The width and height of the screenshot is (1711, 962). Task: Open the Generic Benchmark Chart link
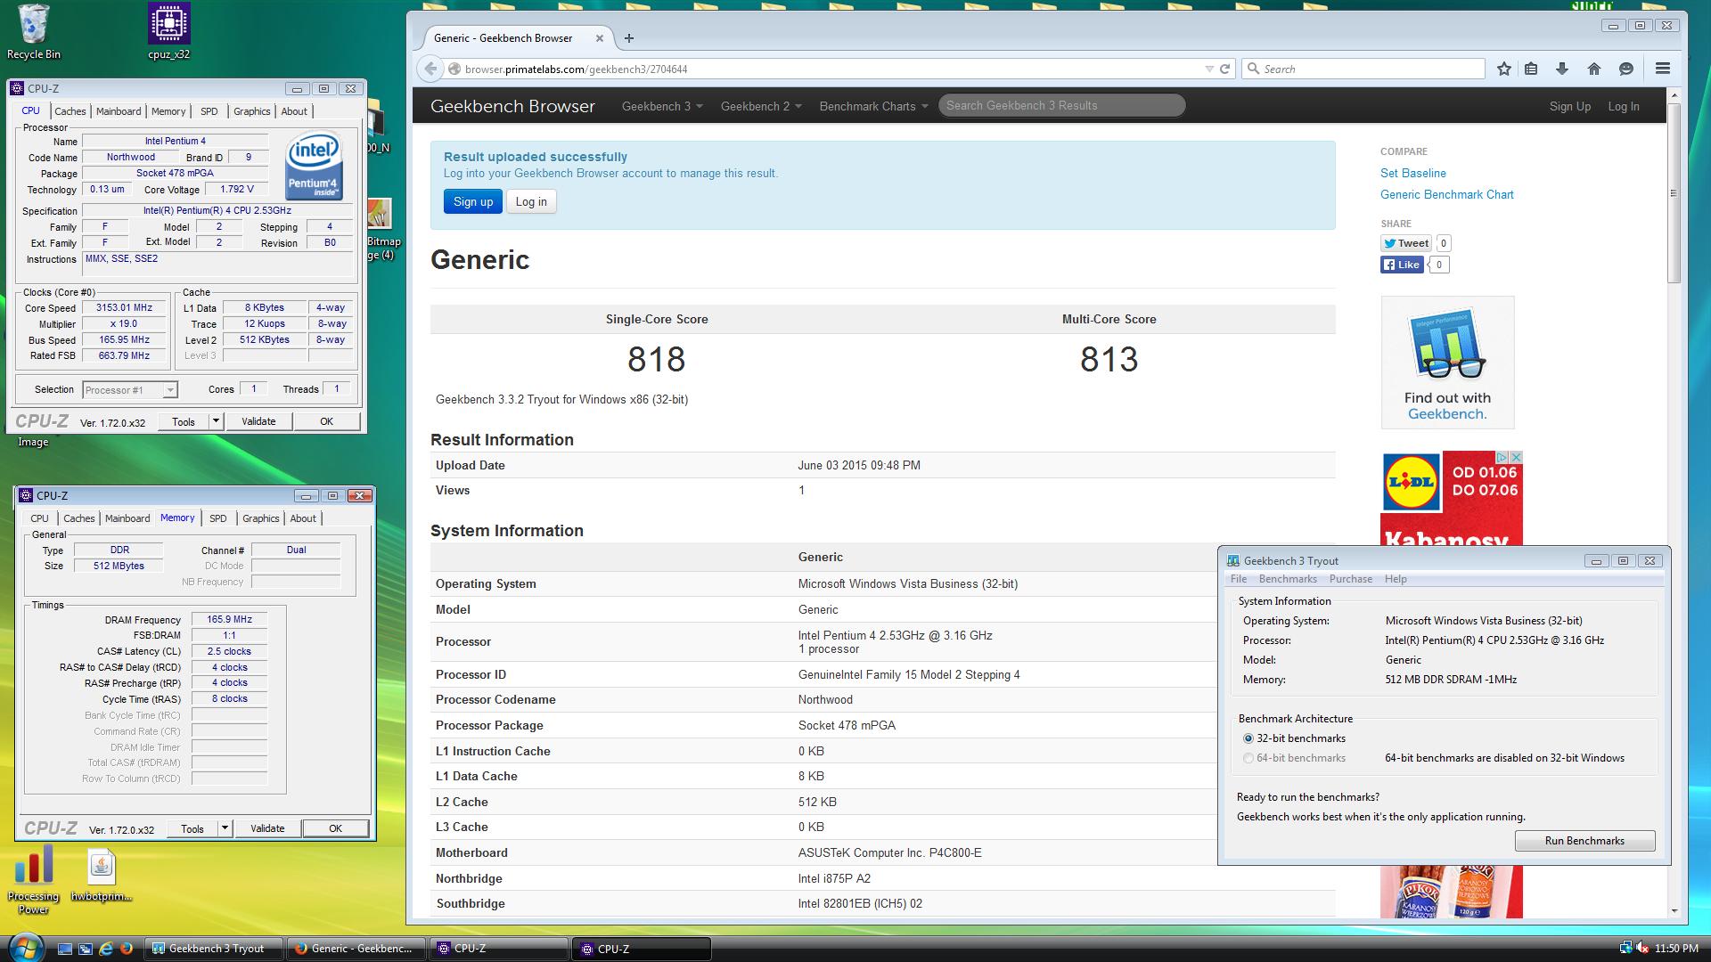coord(1446,194)
